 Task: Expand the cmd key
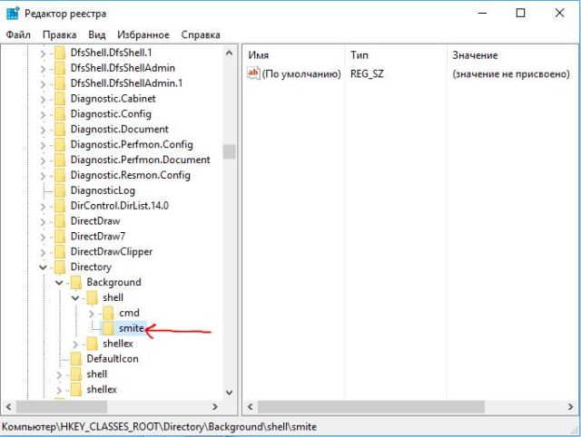92,314
